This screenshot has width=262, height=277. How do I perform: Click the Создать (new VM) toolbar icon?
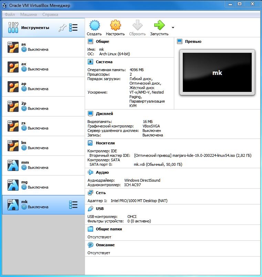(x=94, y=25)
